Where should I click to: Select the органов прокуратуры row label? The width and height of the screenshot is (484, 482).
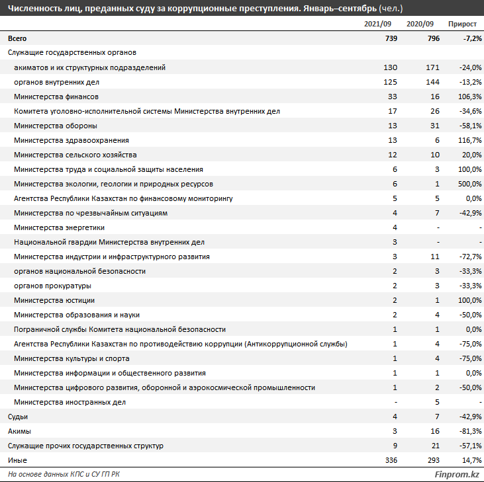[52, 286]
